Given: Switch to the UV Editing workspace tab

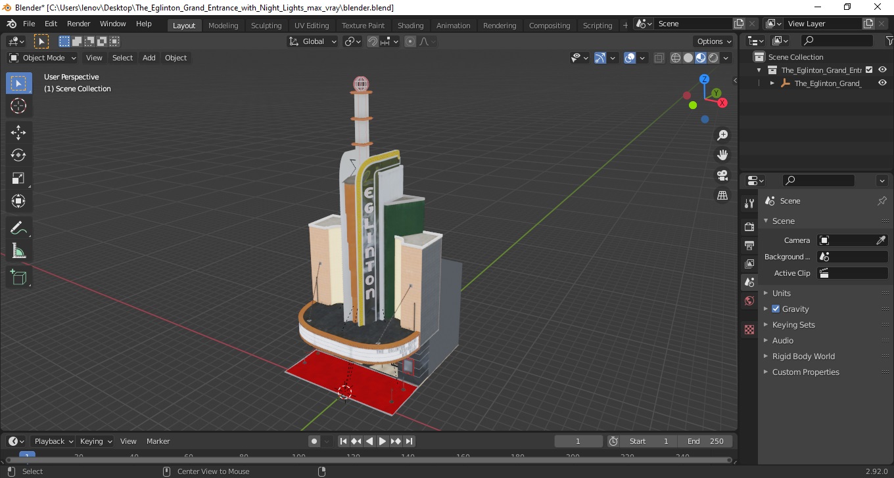Looking at the screenshot, I should [x=311, y=25].
